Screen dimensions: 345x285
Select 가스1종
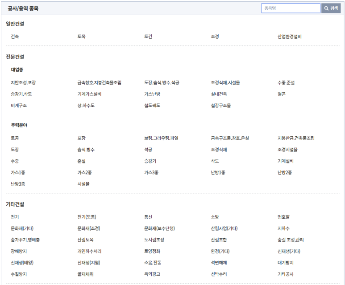click(18, 173)
